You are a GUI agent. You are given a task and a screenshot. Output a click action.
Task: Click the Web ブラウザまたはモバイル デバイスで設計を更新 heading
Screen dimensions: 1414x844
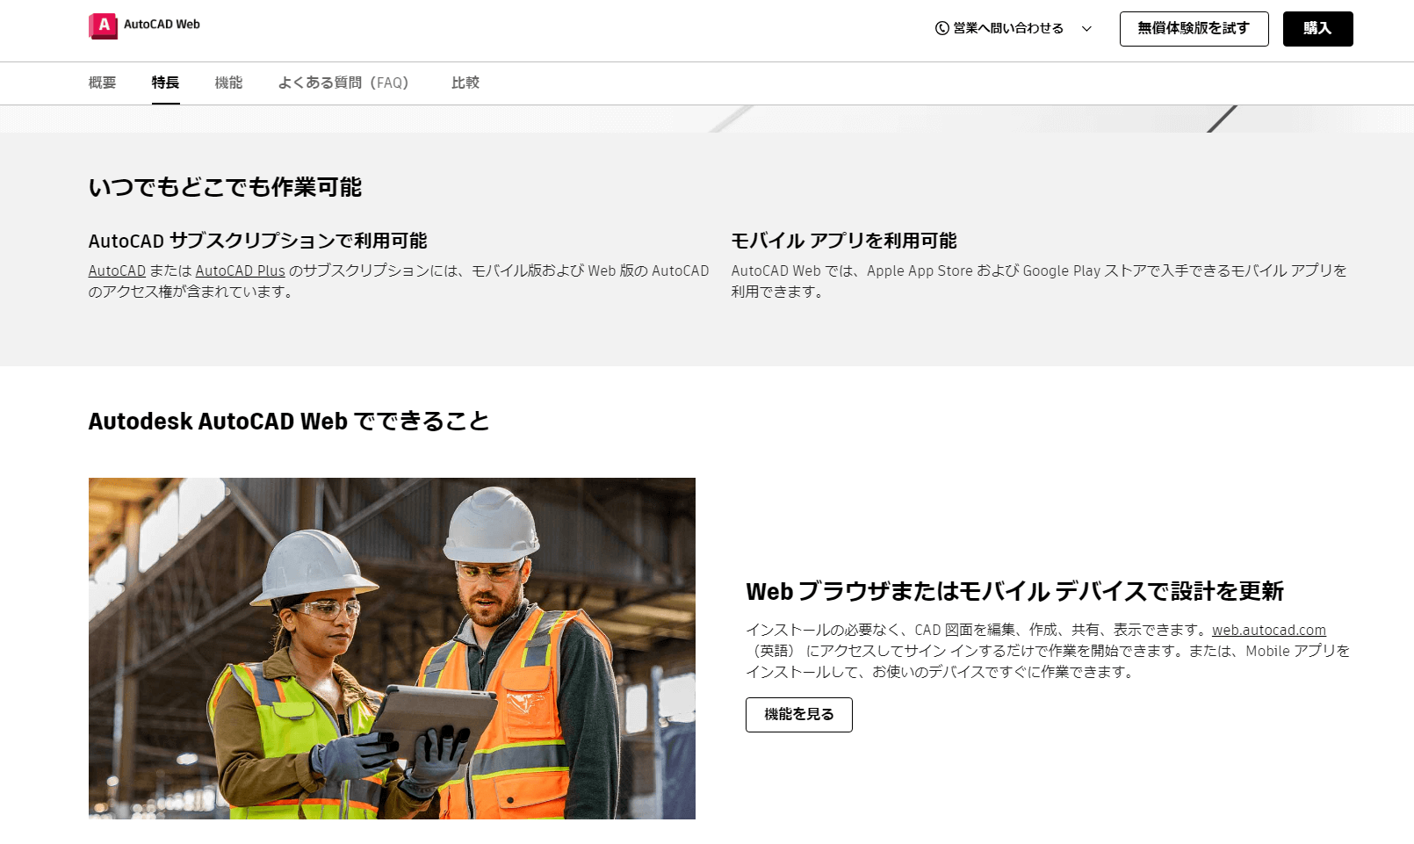tap(1015, 591)
